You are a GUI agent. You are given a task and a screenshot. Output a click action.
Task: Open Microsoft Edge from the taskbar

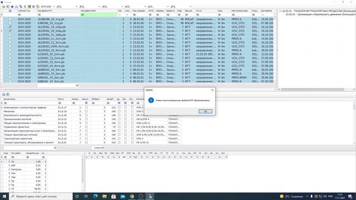[95, 196]
